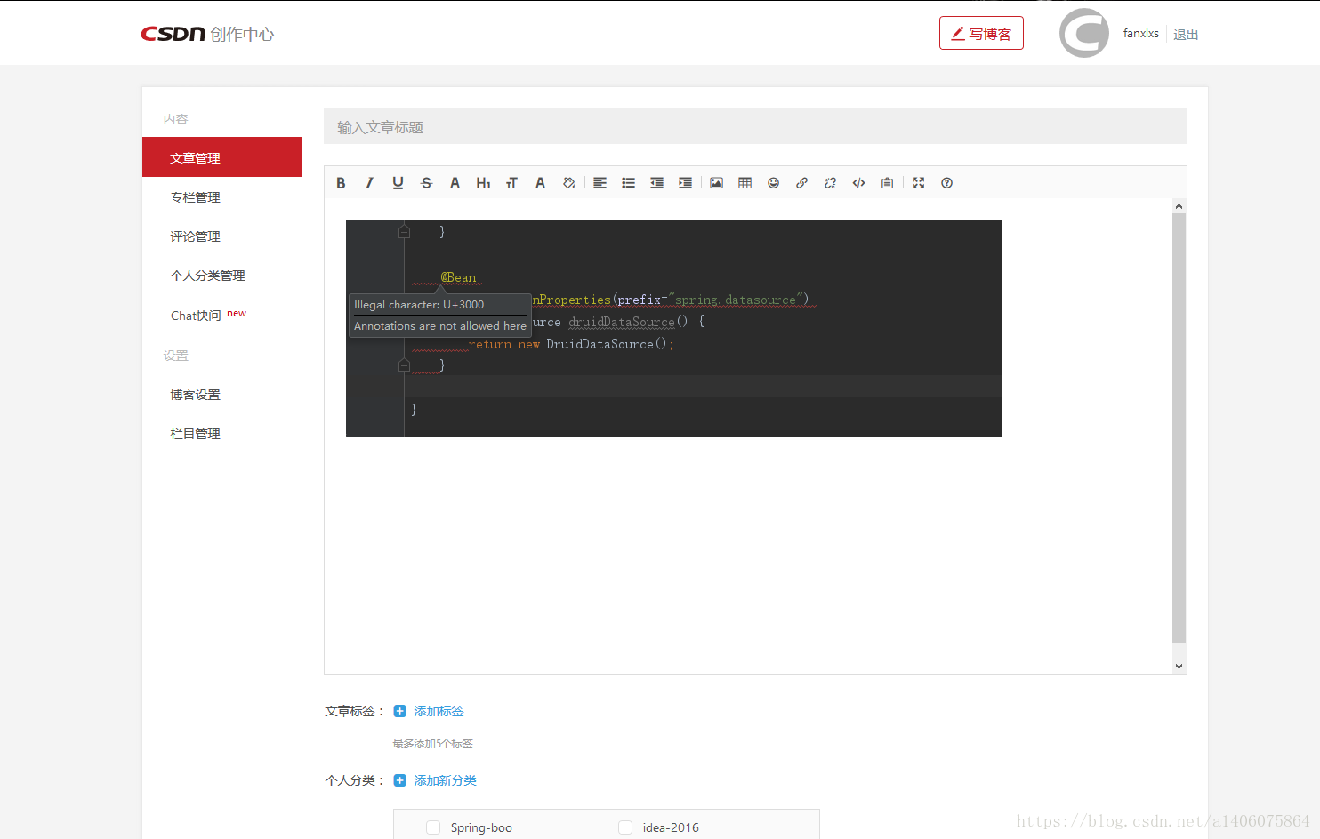Screen dimensions: 1320x839
Task: Check the Spring-boo category checkbox
Action: click(433, 827)
